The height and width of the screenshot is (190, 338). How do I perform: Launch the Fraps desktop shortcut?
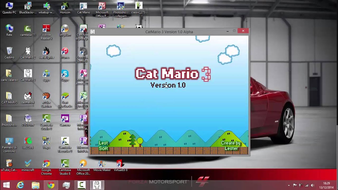coord(46,143)
